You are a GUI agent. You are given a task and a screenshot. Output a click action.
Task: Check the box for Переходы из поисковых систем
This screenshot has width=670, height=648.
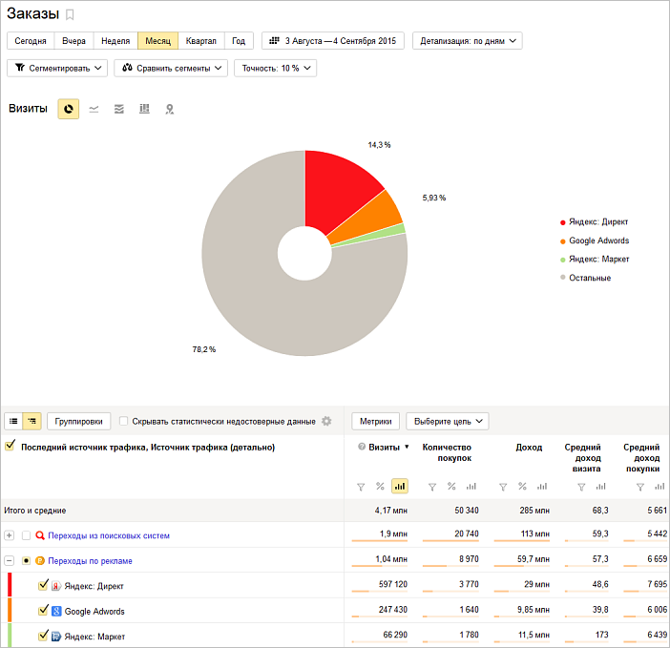pos(26,535)
